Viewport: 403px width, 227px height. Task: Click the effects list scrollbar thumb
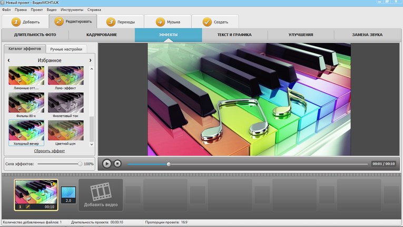coord(92,129)
